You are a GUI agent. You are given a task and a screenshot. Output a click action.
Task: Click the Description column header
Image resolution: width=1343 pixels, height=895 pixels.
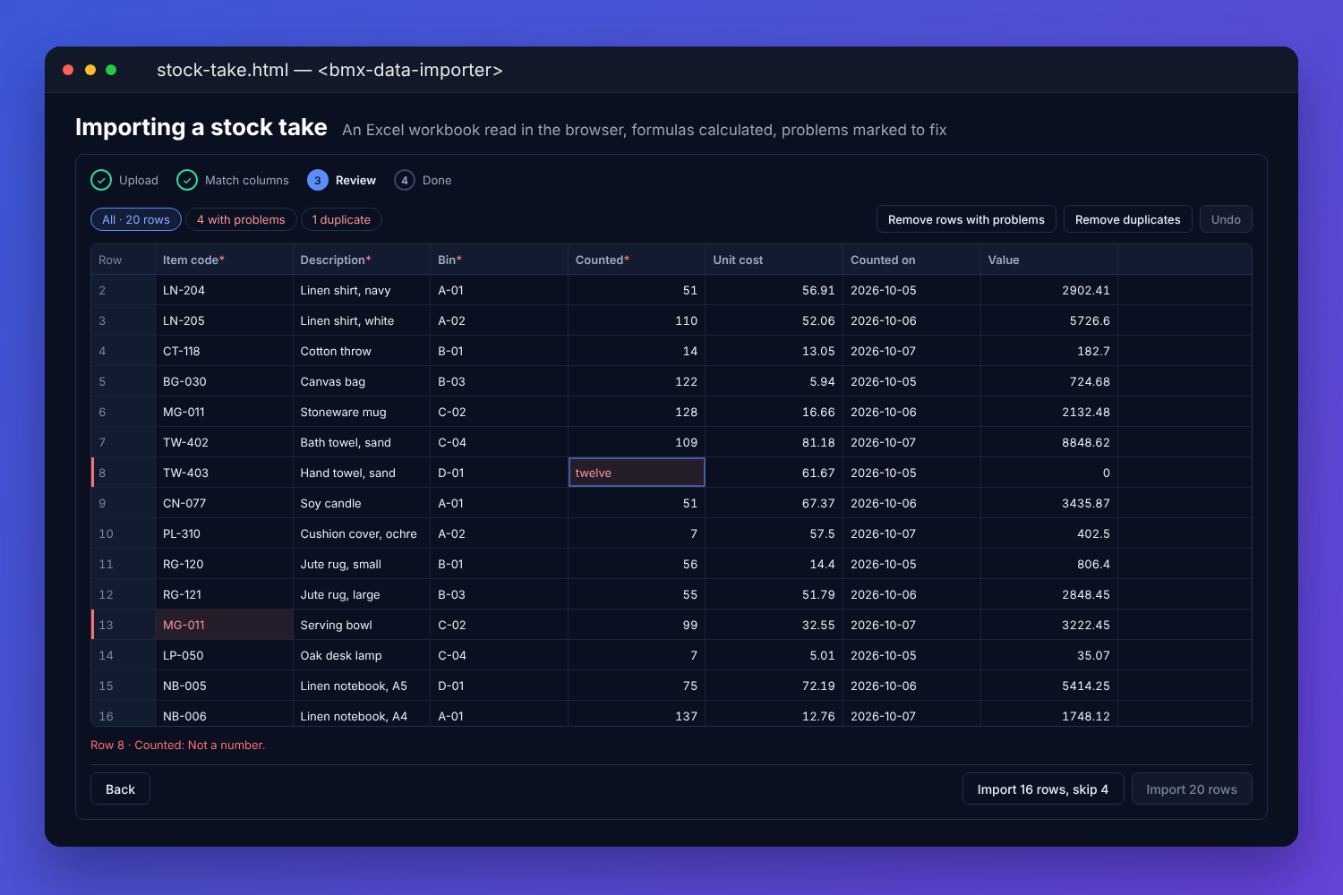click(x=362, y=260)
